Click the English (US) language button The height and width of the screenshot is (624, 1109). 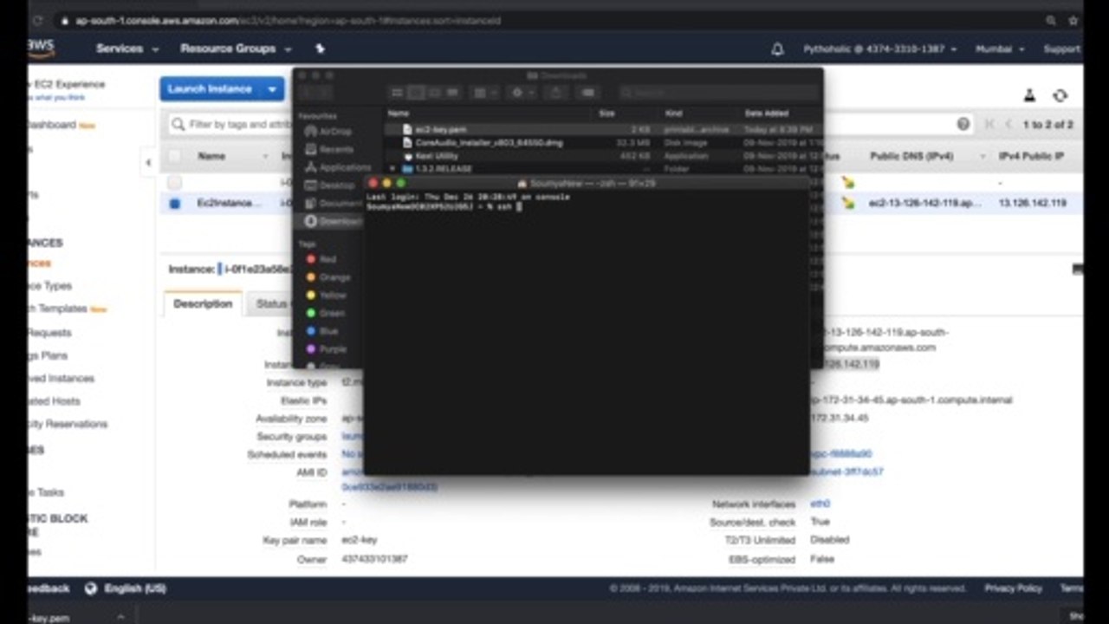coord(135,588)
